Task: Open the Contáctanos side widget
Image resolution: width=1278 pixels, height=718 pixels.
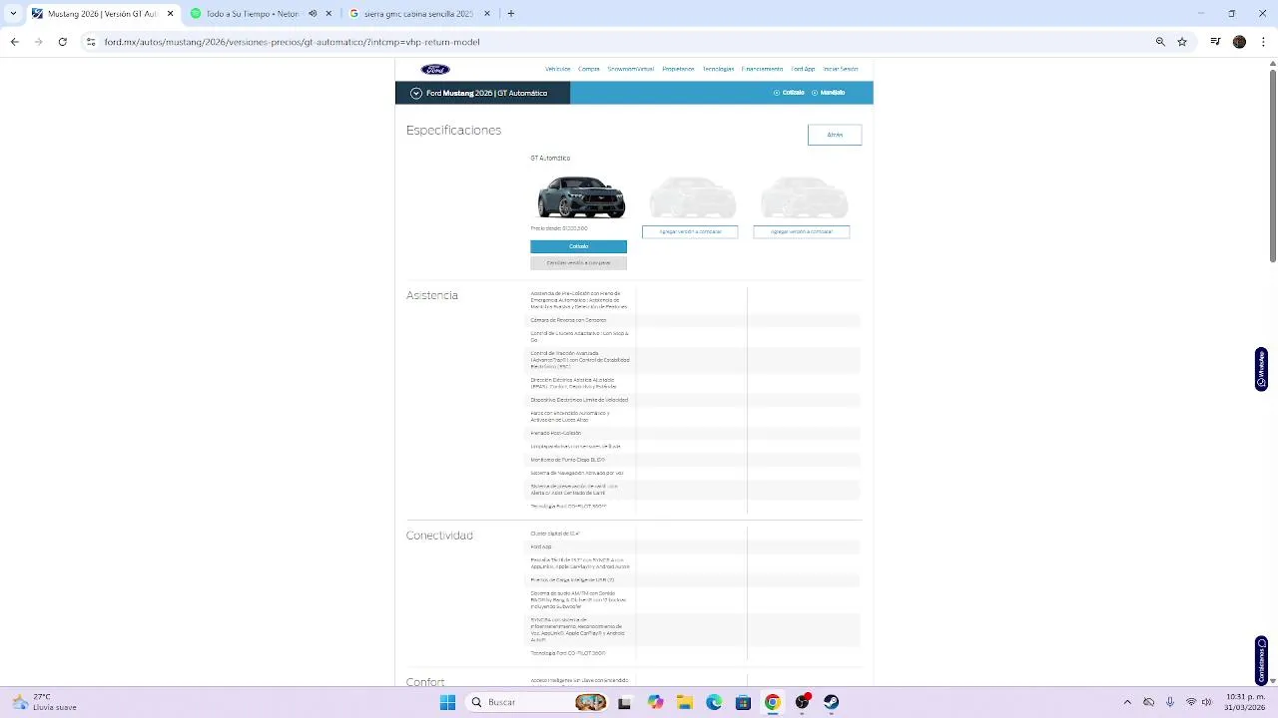Action: [x=1261, y=660]
